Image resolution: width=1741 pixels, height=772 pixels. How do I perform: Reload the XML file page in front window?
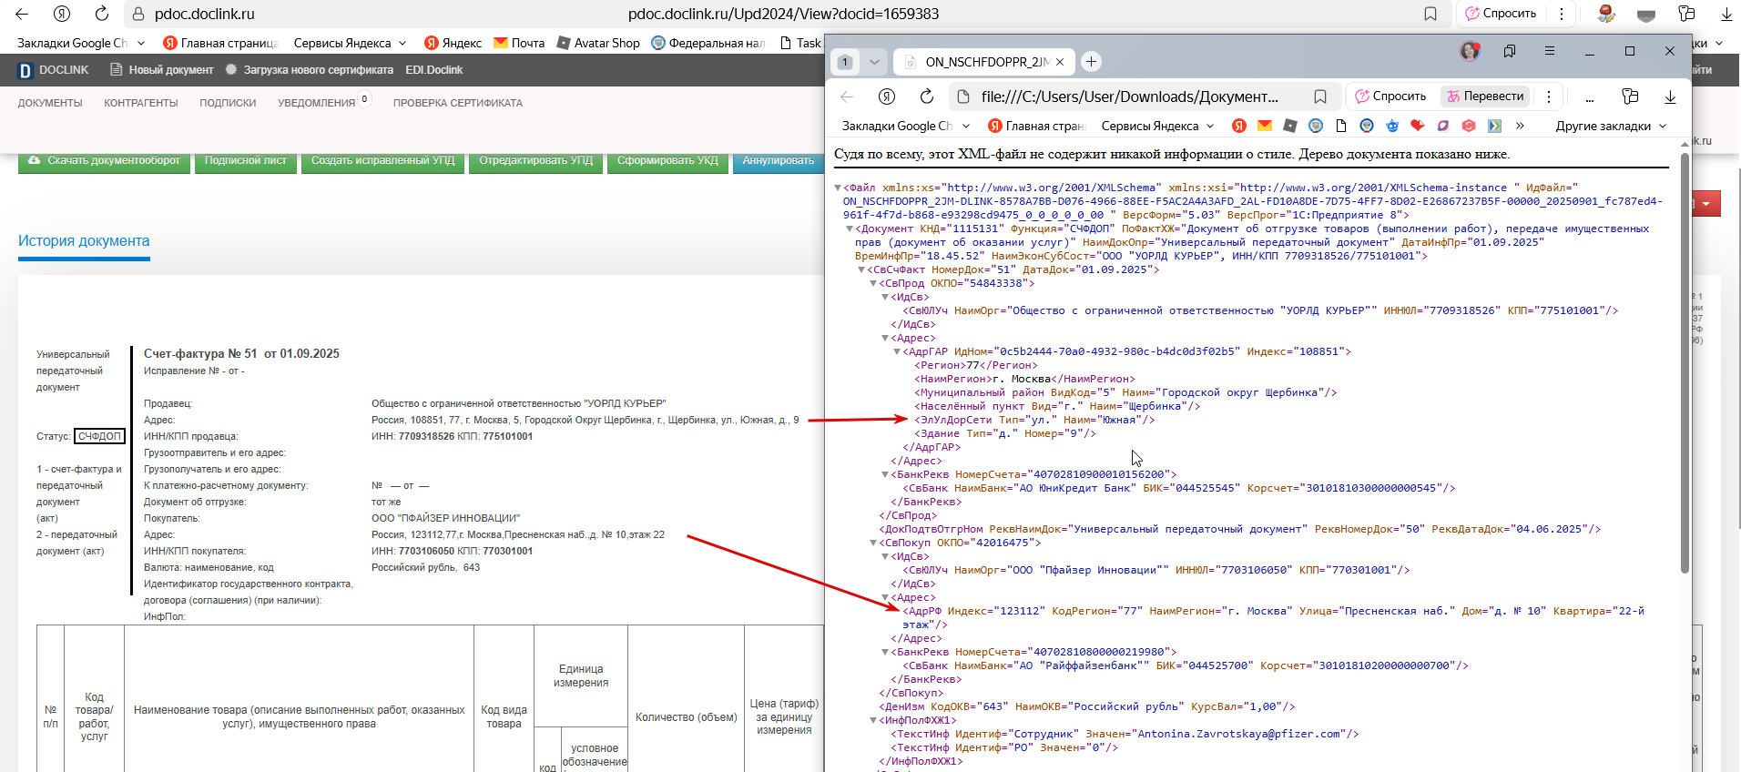click(x=927, y=96)
